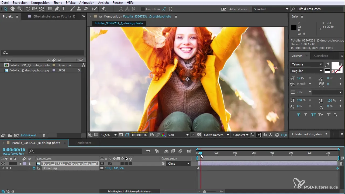
Task: Select the Eraser tool
Action: pyautogui.click(x=86, y=9)
